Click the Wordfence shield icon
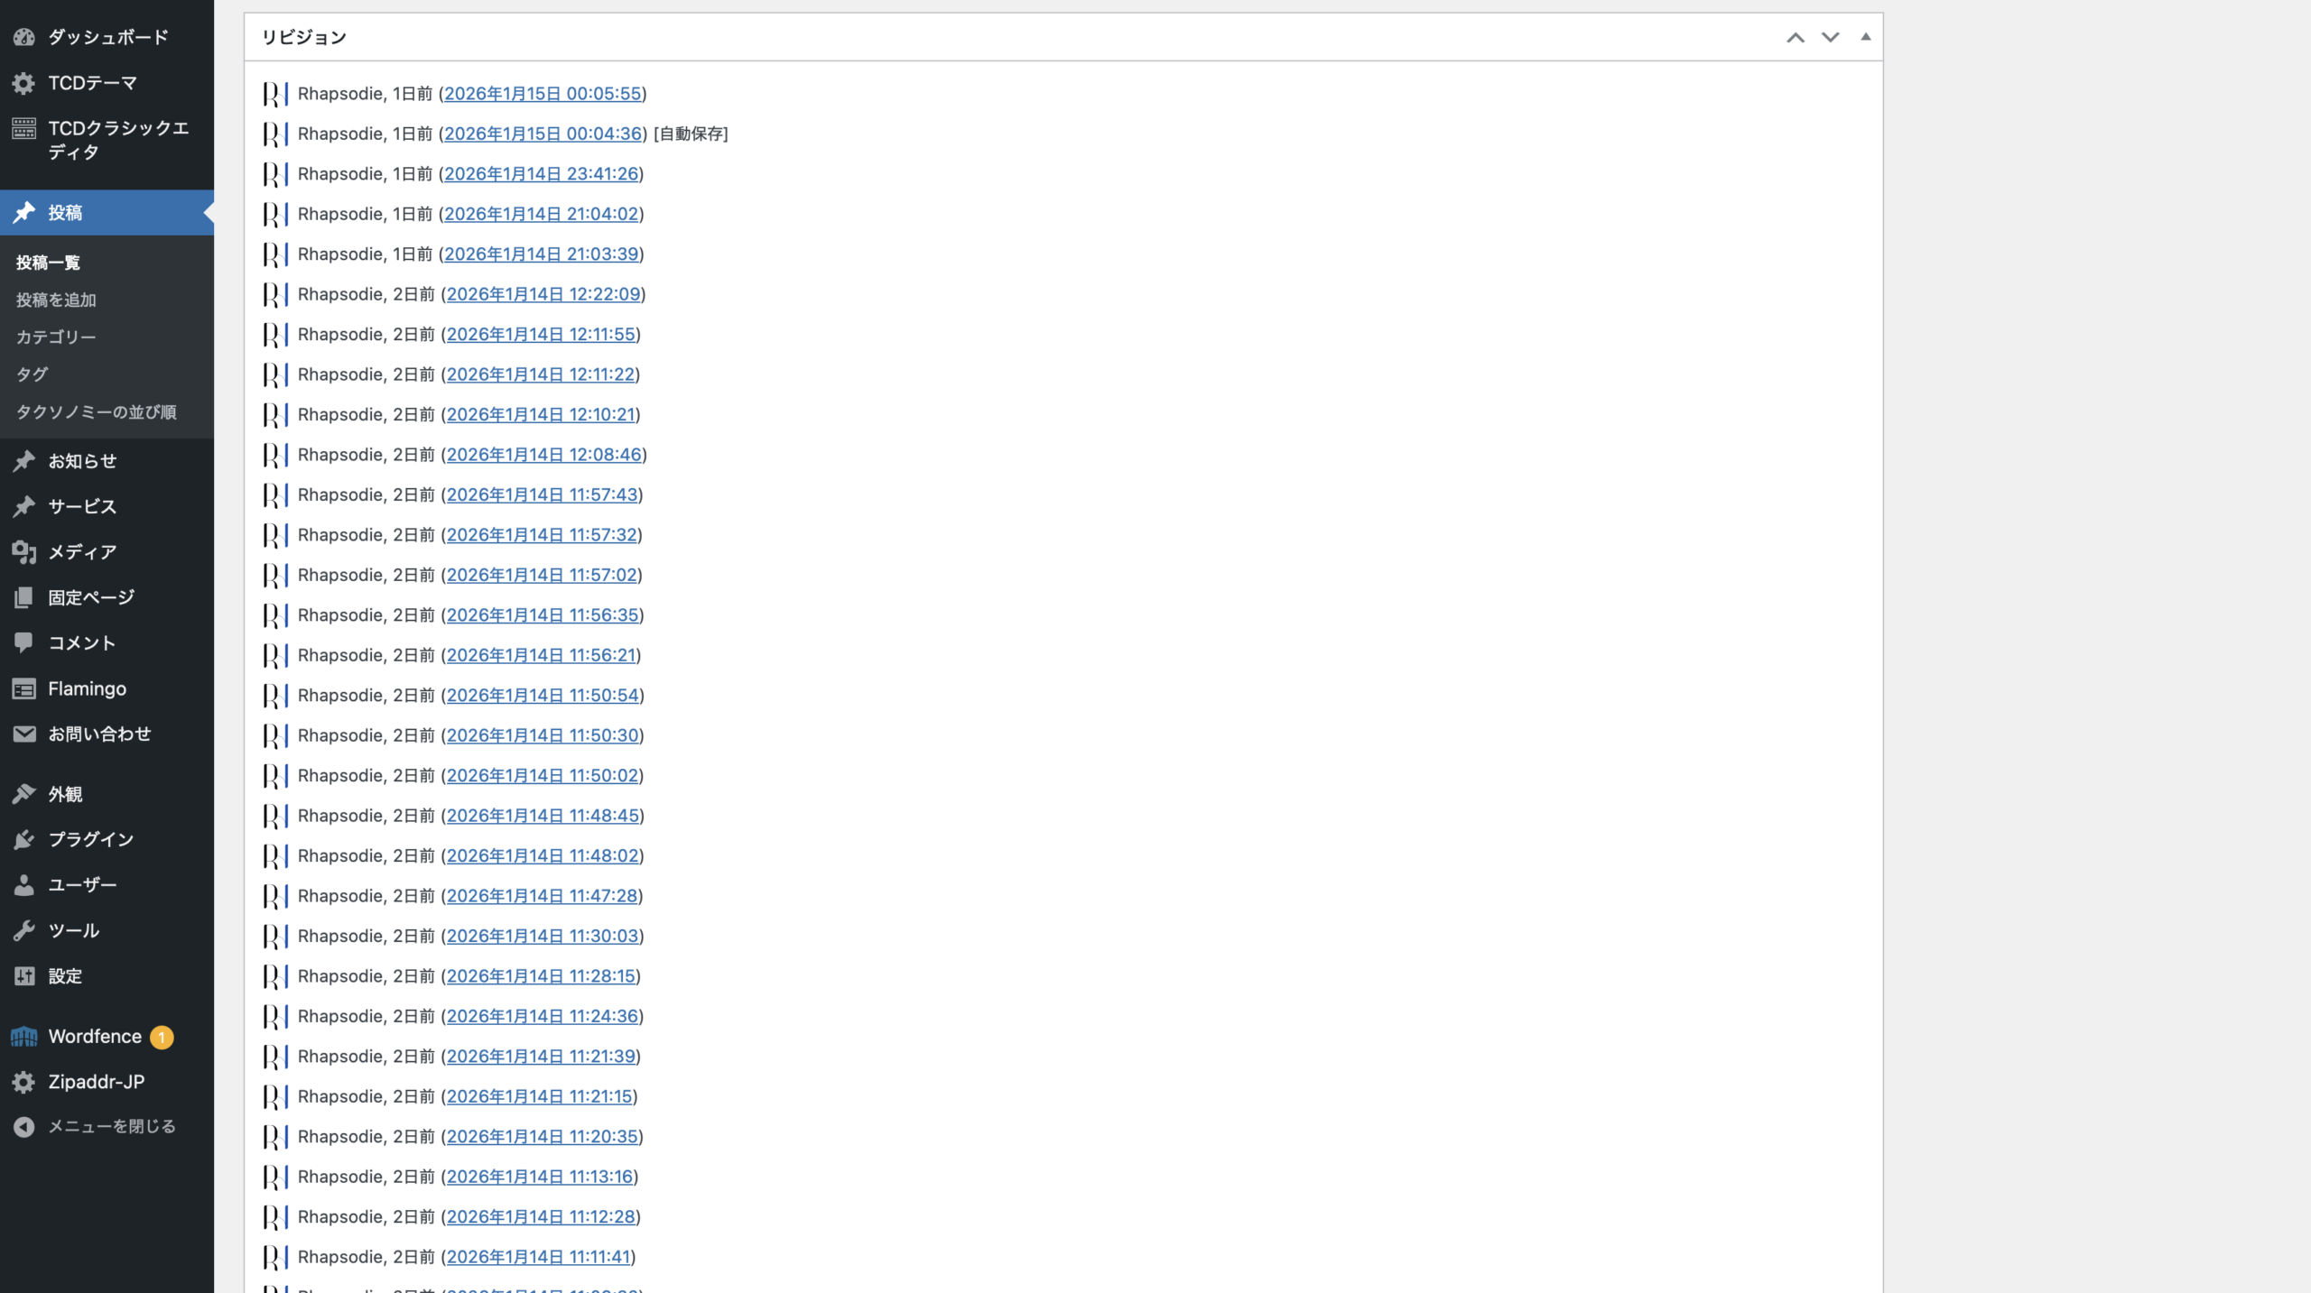The width and height of the screenshot is (2311, 1293). [x=24, y=1037]
